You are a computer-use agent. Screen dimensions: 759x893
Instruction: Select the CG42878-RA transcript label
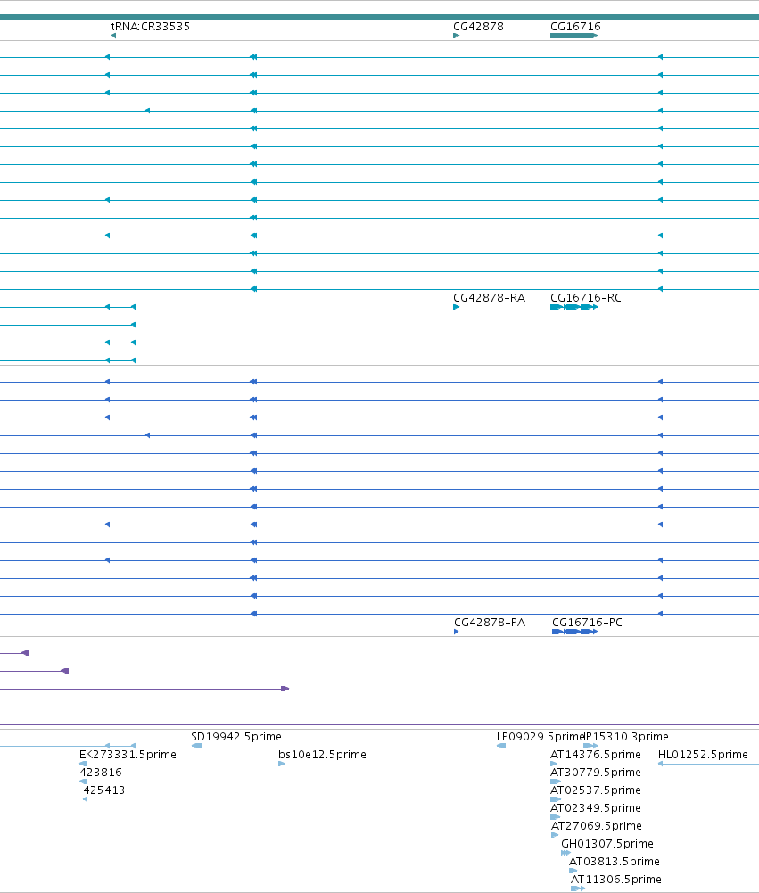pos(489,297)
